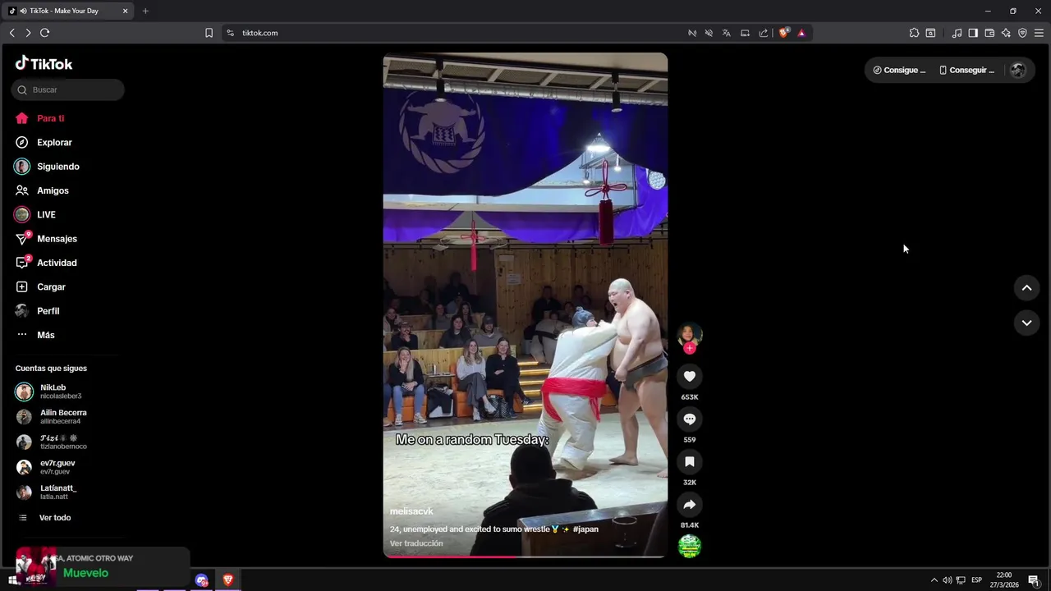Click browser back arrow
Screen dimensions: 1051x591
coord(12,33)
